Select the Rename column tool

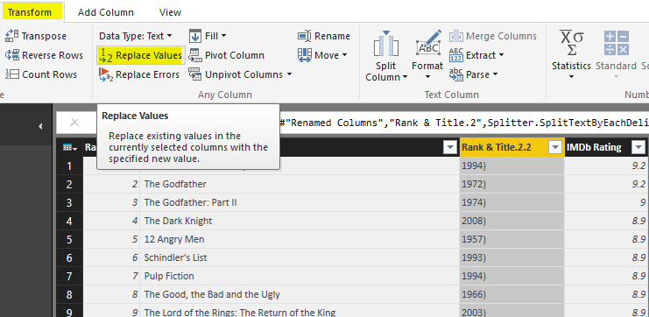pos(324,36)
